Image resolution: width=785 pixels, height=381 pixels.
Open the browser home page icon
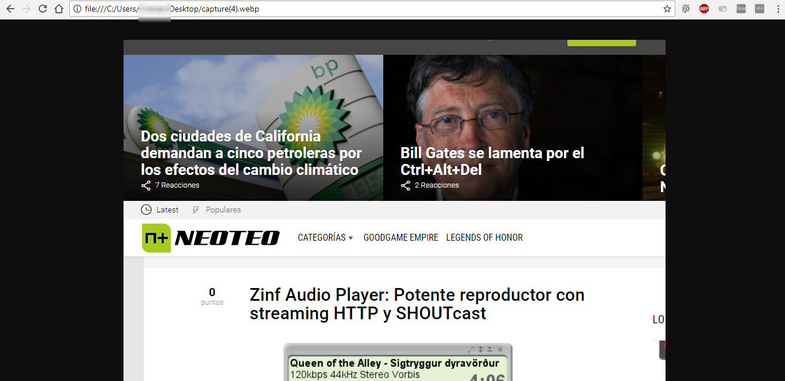click(x=58, y=9)
